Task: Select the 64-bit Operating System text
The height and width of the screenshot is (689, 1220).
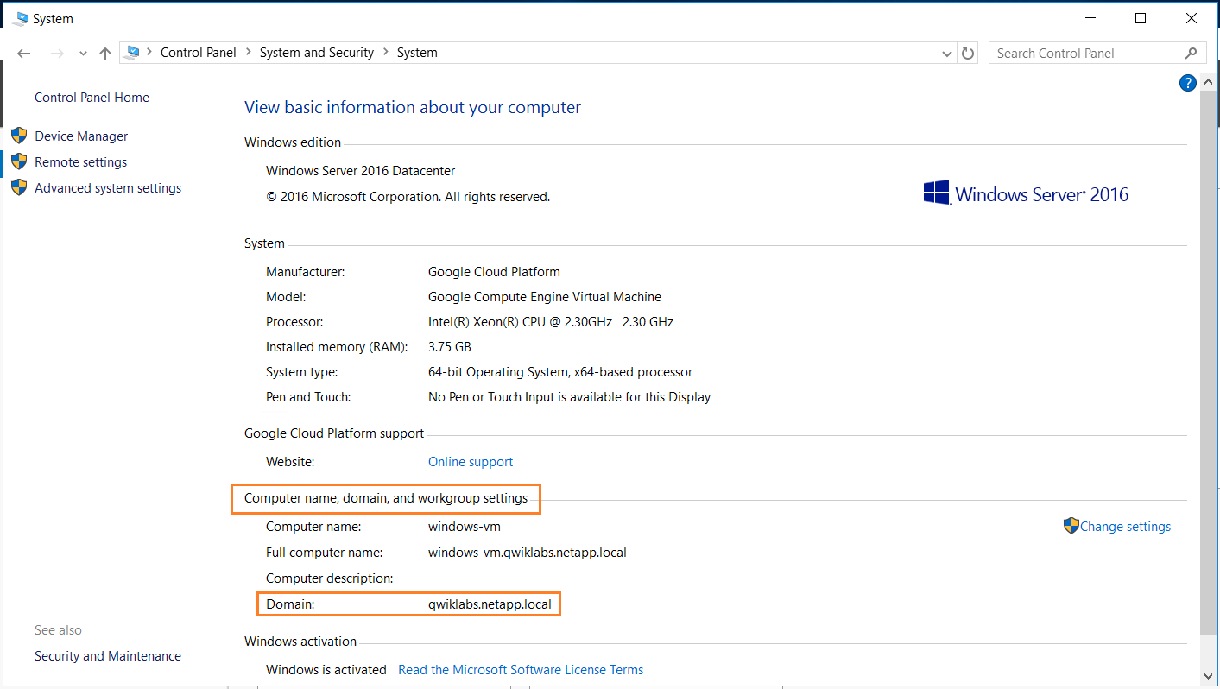Action: pyautogui.click(x=560, y=372)
